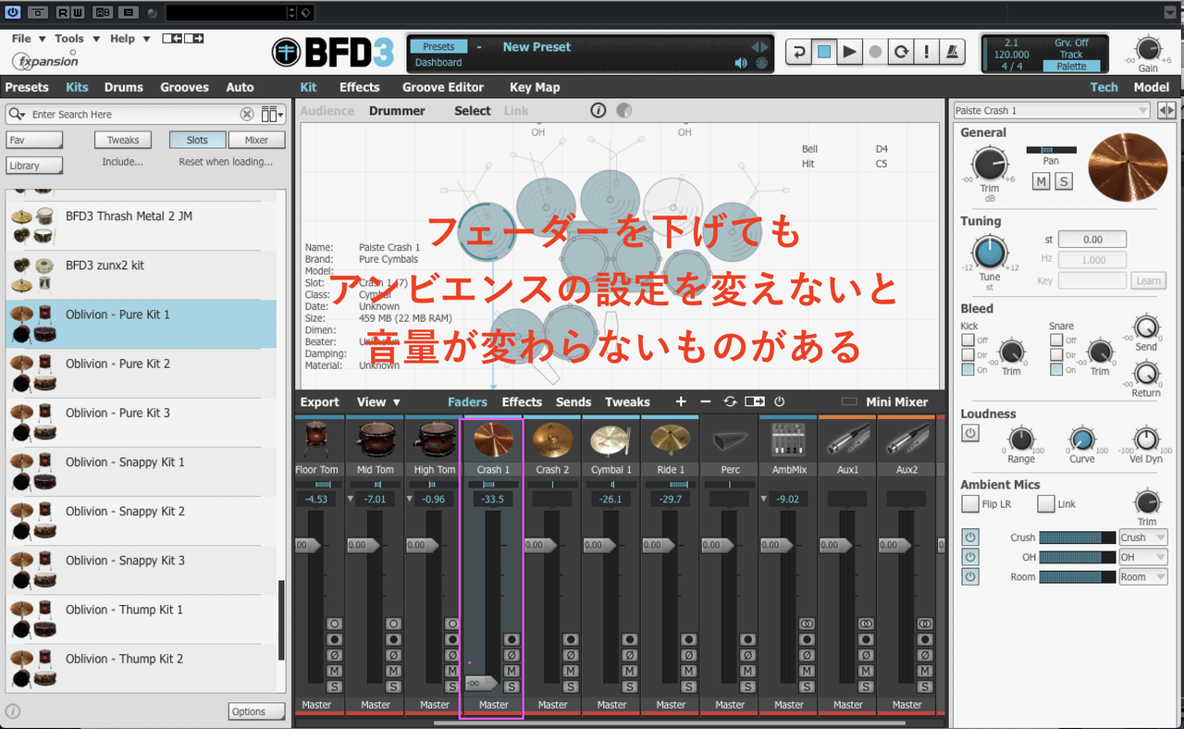Mute Paiste Crash 1 with M button
The image size is (1184, 729).
[1042, 181]
